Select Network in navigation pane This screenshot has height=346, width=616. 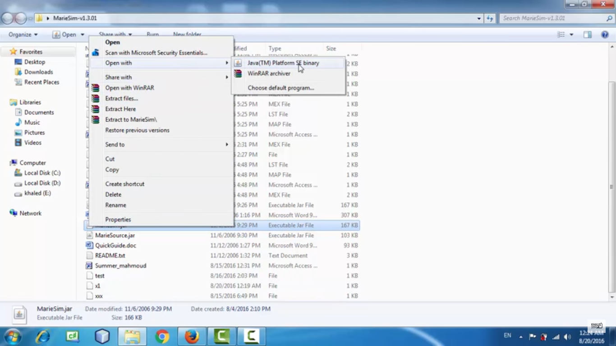30,214
